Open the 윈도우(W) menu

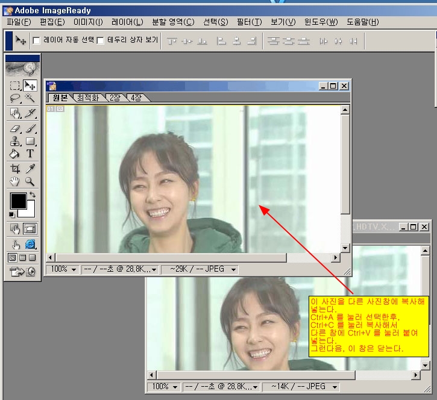[x=321, y=22]
